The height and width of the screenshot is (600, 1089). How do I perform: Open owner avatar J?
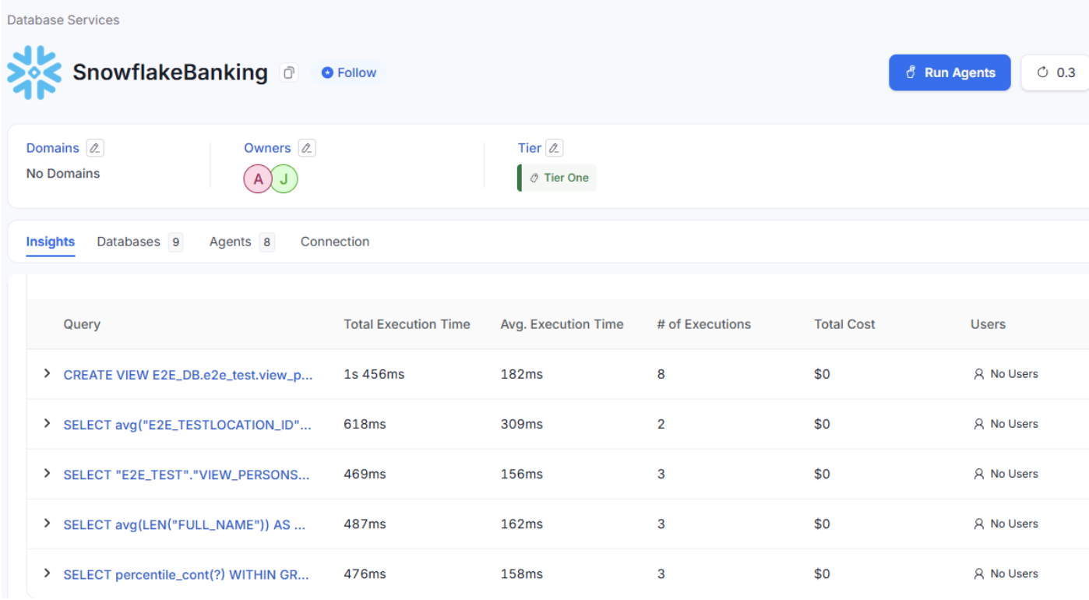point(284,179)
